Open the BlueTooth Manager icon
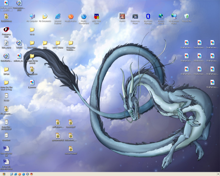 click(x=148, y=19)
